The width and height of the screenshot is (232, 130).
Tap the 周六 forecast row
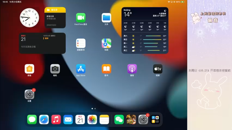145,36
